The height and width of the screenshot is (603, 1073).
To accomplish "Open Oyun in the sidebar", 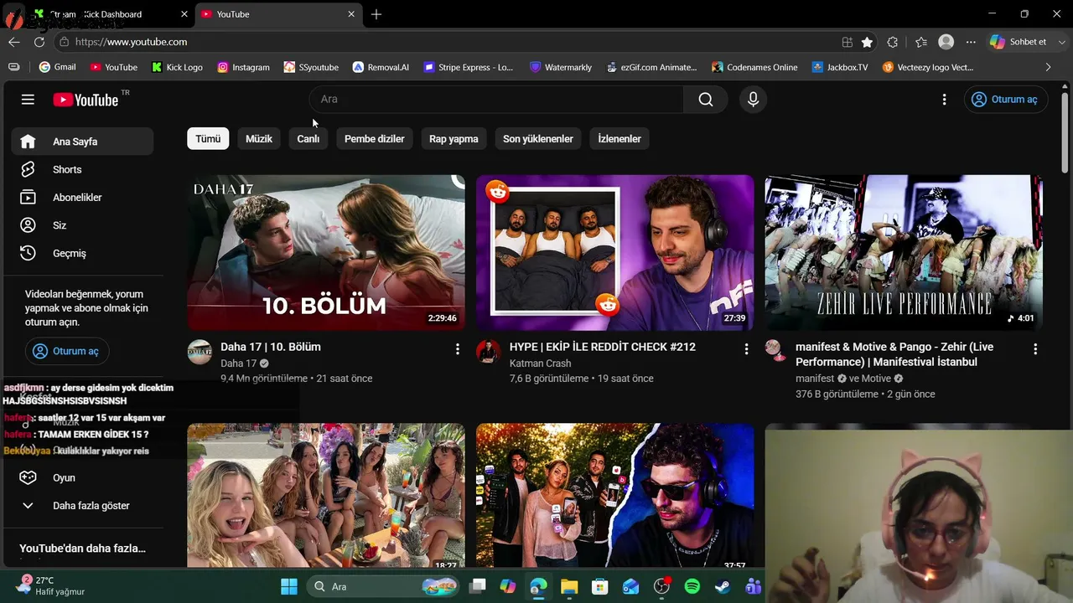I will [x=82, y=477].
